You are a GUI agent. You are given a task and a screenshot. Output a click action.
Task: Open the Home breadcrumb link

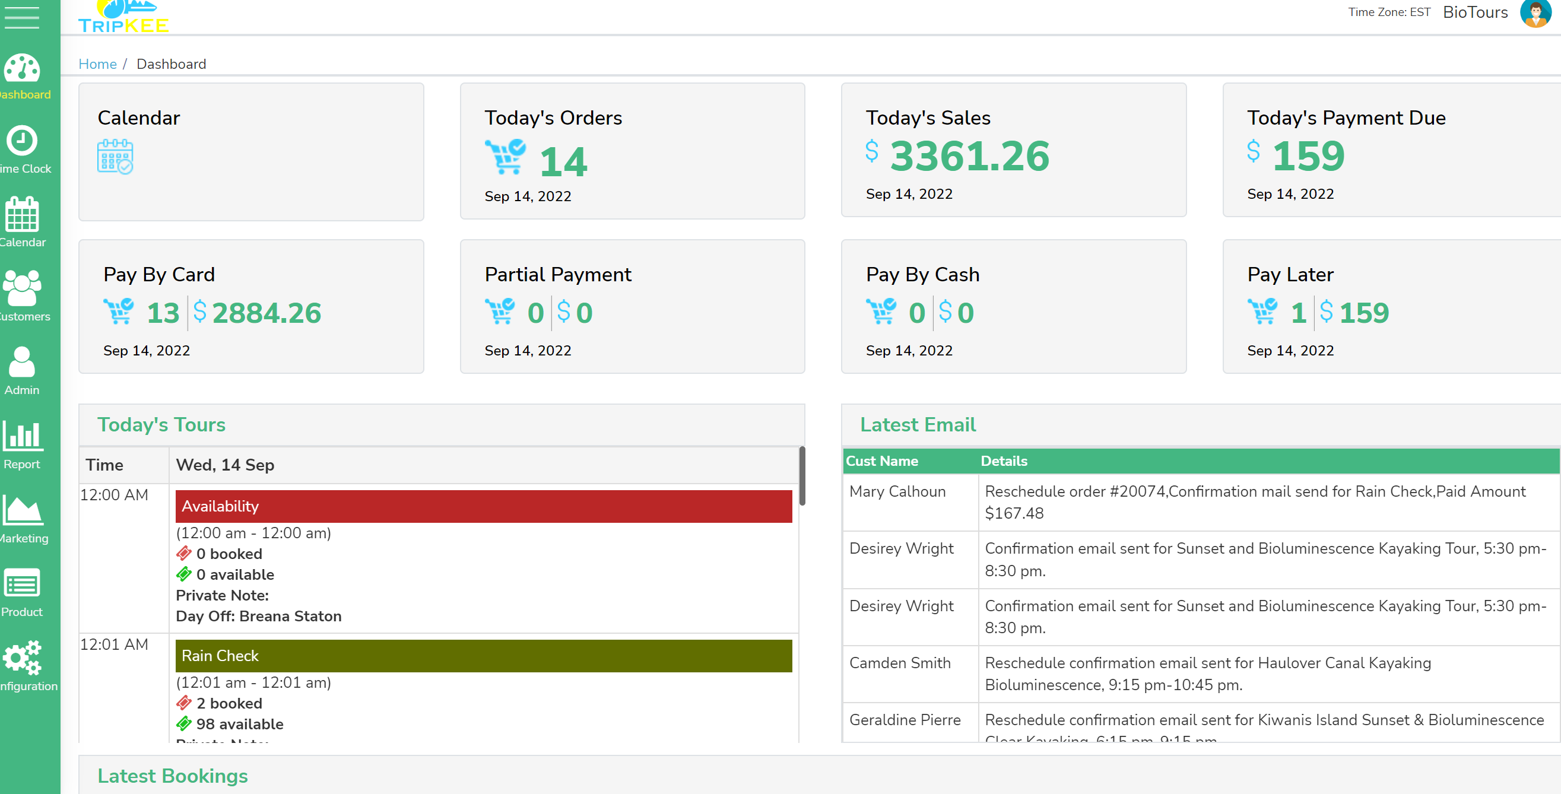pos(97,63)
